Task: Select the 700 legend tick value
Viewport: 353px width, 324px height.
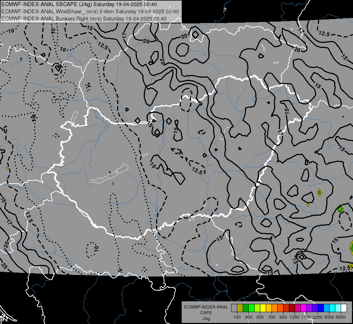Action: point(272,317)
